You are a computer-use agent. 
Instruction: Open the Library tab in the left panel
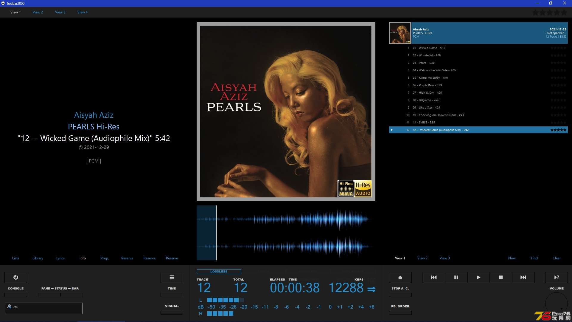coord(38,258)
